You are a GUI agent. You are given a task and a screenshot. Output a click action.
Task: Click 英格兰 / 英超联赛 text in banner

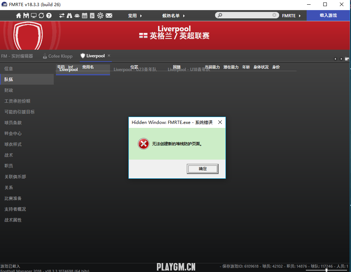point(180,36)
